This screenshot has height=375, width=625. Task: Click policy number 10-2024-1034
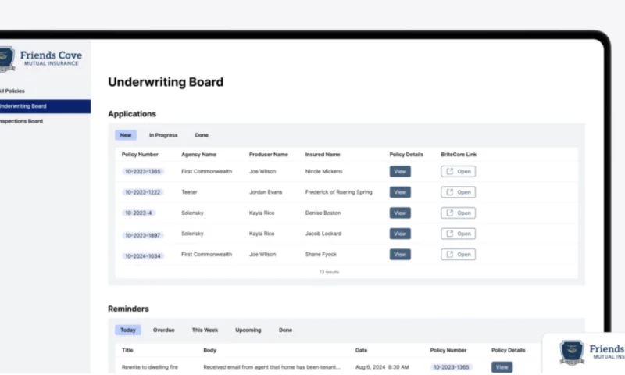click(143, 255)
